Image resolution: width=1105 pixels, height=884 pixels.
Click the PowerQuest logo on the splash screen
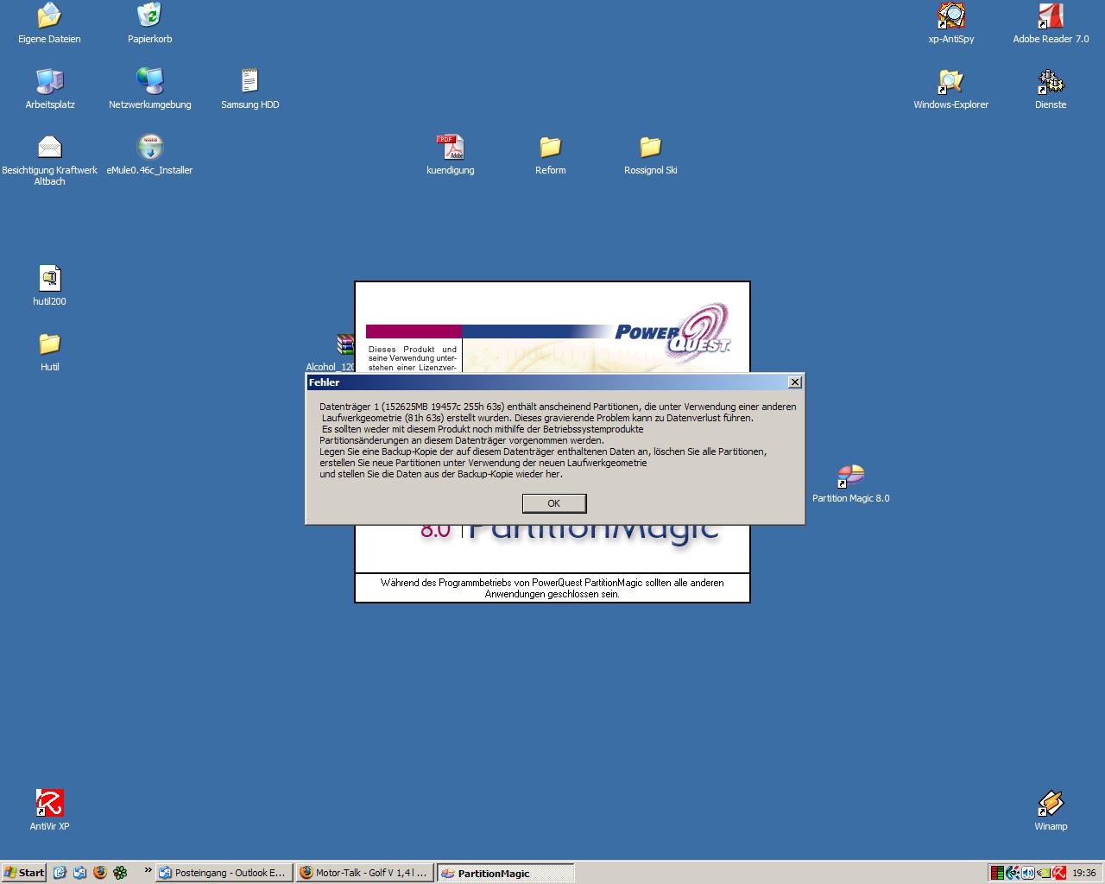[x=673, y=332]
